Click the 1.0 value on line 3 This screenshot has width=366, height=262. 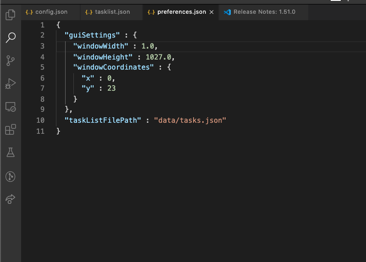[x=148, y=46]
